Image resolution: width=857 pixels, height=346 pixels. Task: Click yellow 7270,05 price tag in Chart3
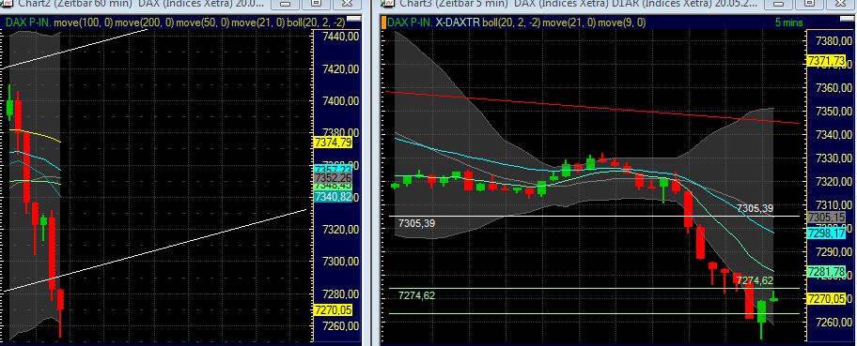coord(826,298)
